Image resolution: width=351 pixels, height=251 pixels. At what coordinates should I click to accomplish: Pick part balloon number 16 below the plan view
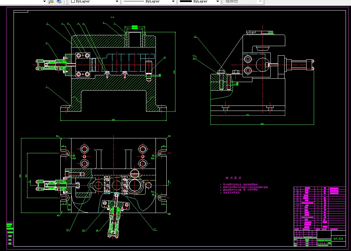(97, 230)
